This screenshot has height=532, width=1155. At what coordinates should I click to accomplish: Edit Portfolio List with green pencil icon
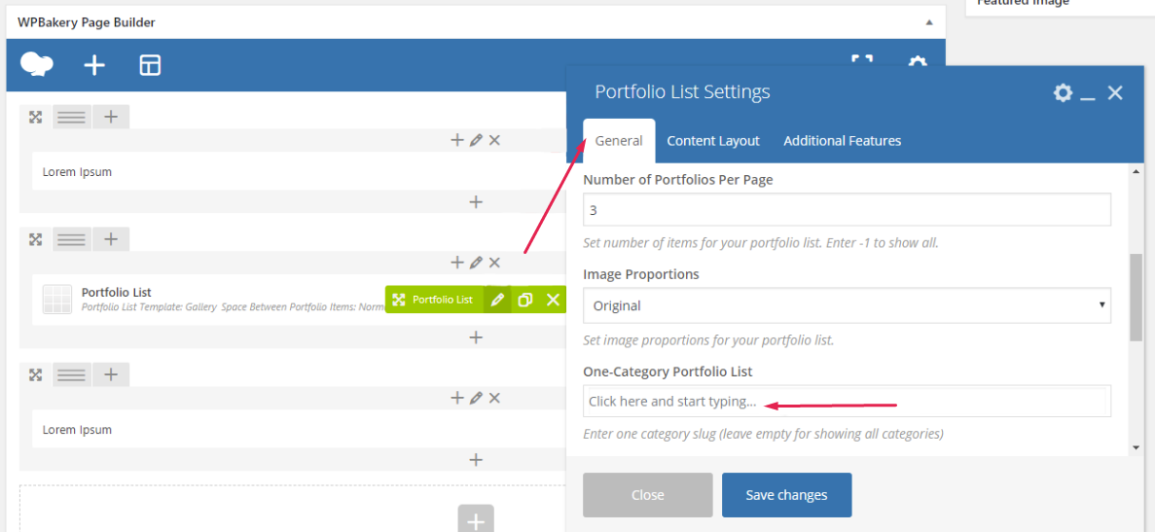[x=498, y=300]
